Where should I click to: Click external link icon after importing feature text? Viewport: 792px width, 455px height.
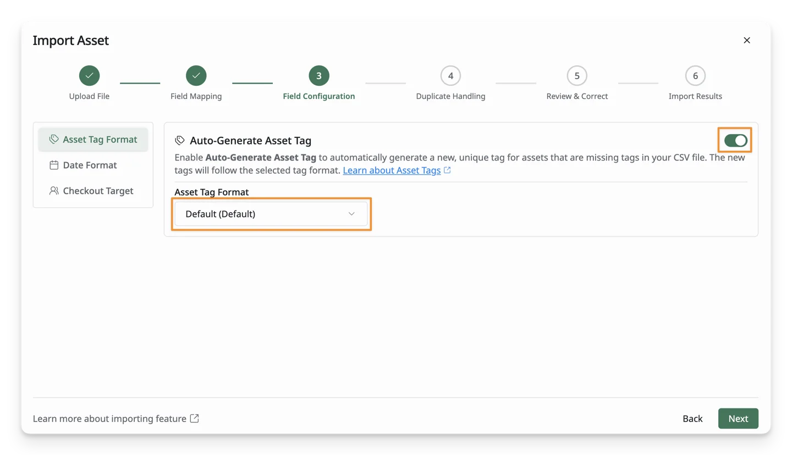tap(194, 419)
